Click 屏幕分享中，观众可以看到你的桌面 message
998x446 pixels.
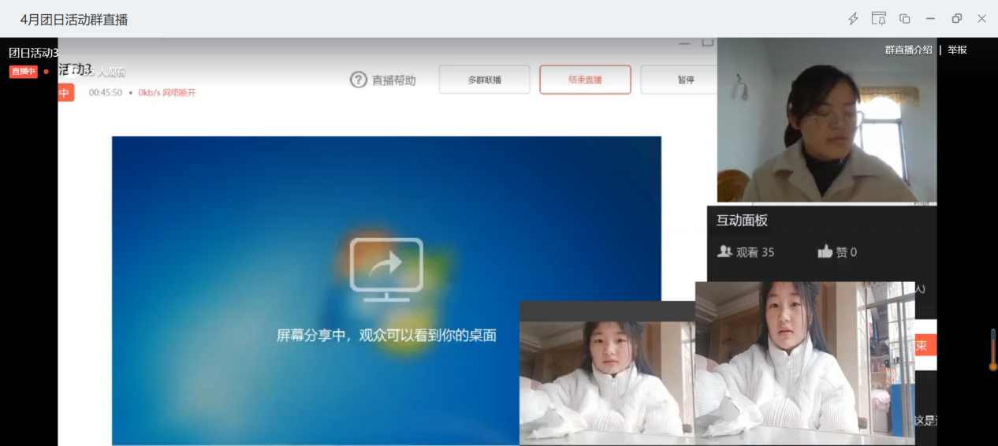(x=386, y=335)
